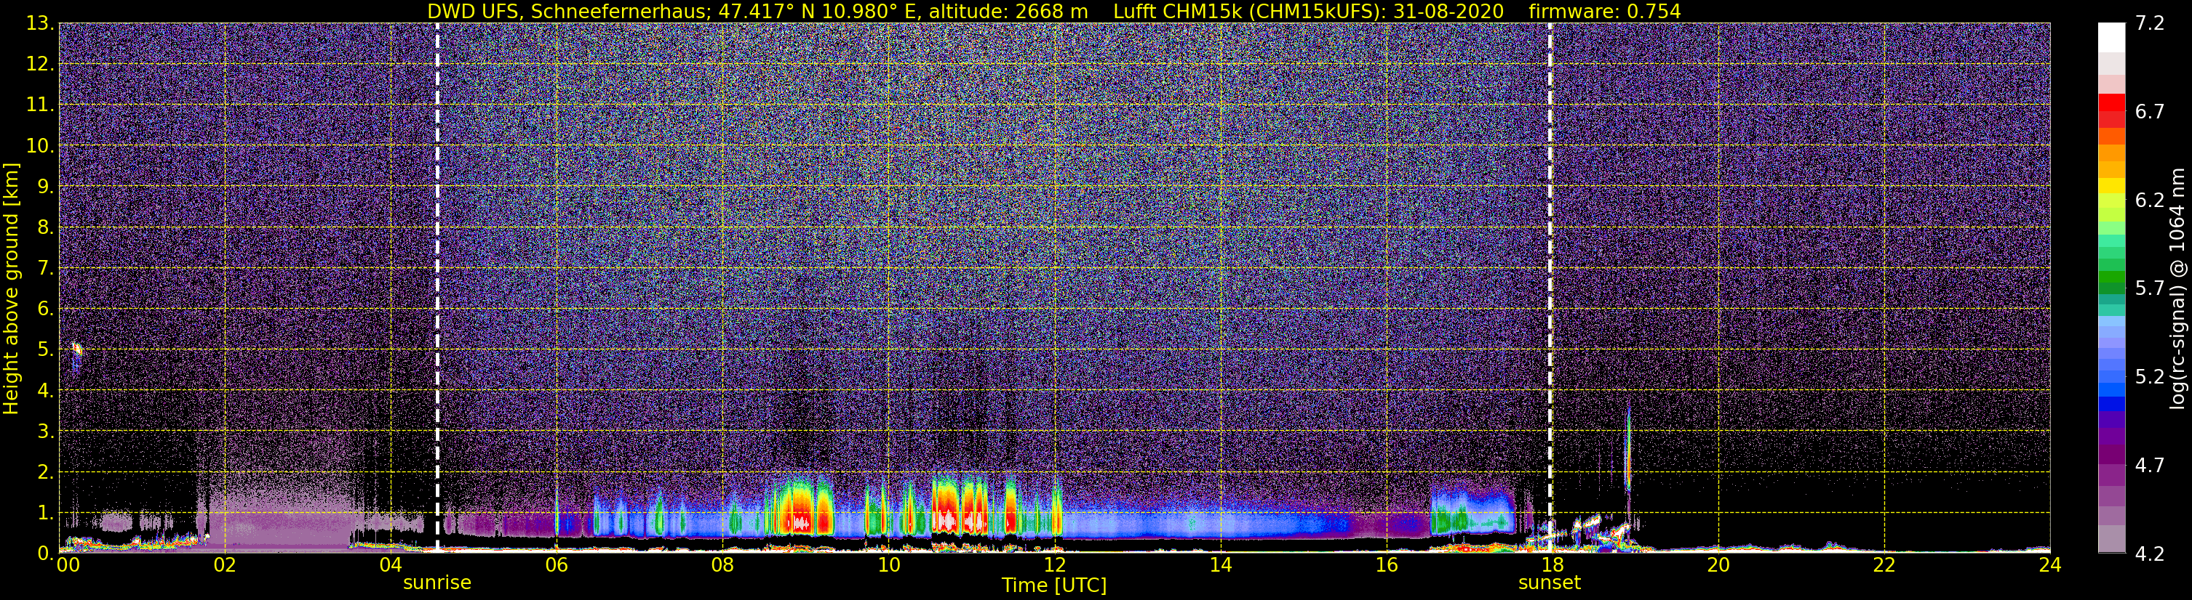Click the 'Time [UTC]' axis label
The height and width of the screenshot is (600, 2192).
[x=1054, y=585]
